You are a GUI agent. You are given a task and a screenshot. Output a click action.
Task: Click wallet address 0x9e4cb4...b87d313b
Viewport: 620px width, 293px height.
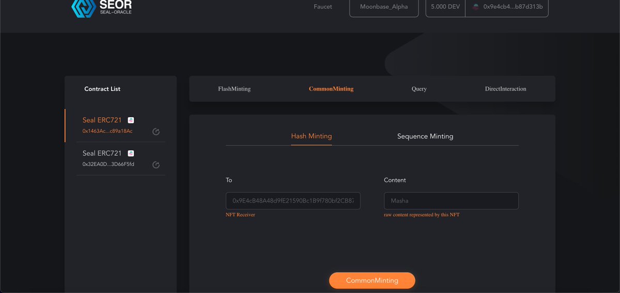(513, 7)
